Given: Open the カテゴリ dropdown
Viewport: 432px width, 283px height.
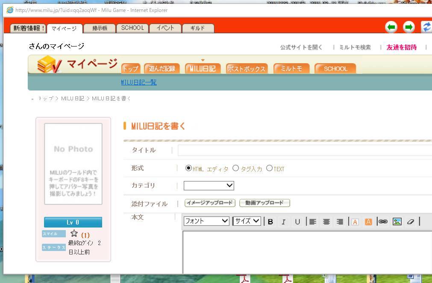Looking at the screenshot, I should click(x=209, y=186).
